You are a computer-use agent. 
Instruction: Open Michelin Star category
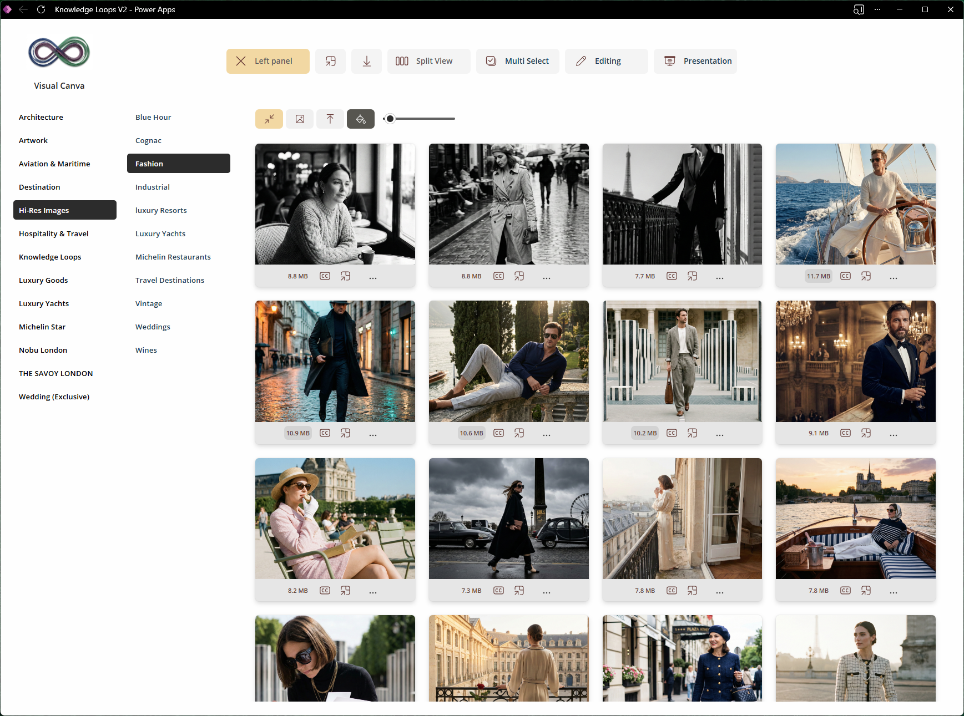coord(42,327)
